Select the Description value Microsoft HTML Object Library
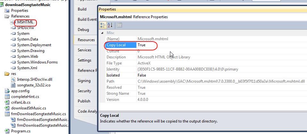Screen dimensions: 307x134 (164, 57)
